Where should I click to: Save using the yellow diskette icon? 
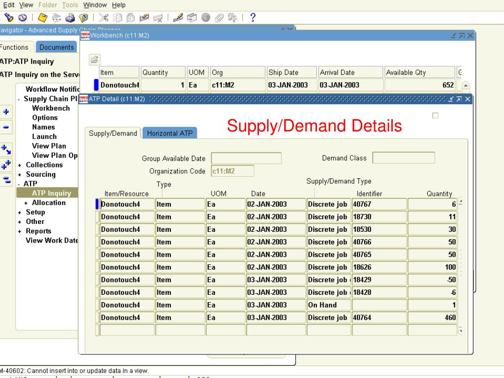[x=42, y=18]
